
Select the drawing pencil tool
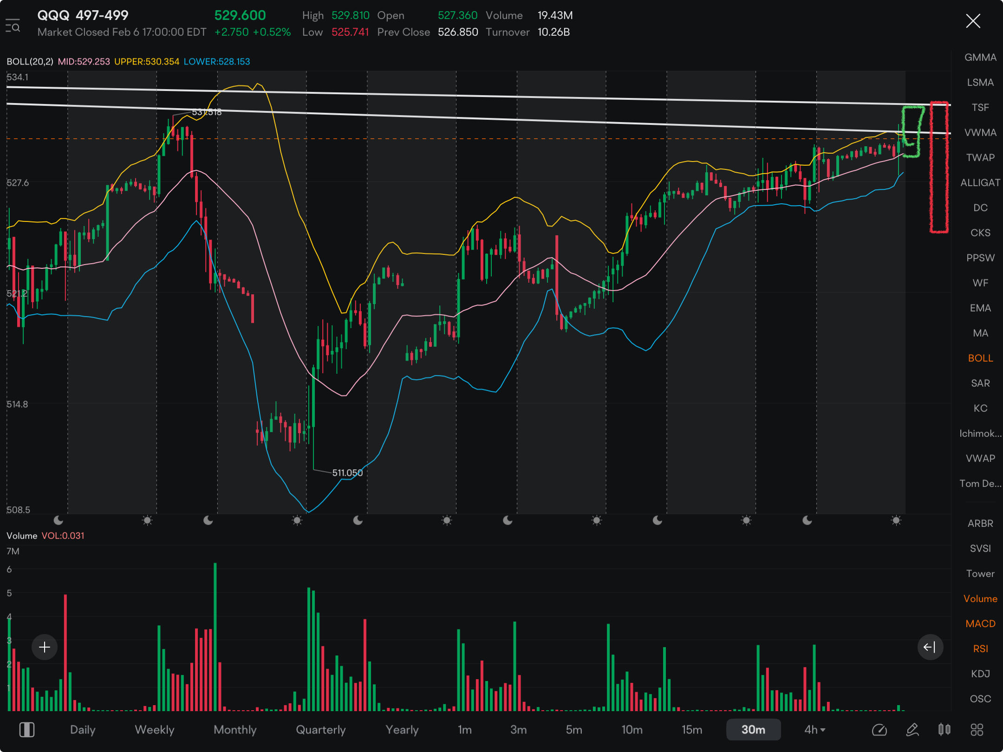912,730
